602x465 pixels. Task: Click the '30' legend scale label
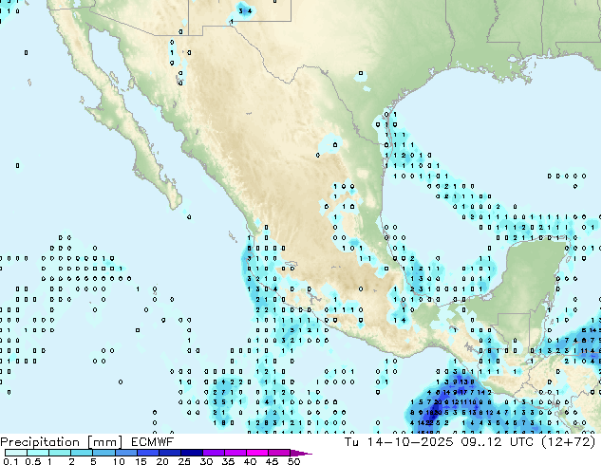206,461
